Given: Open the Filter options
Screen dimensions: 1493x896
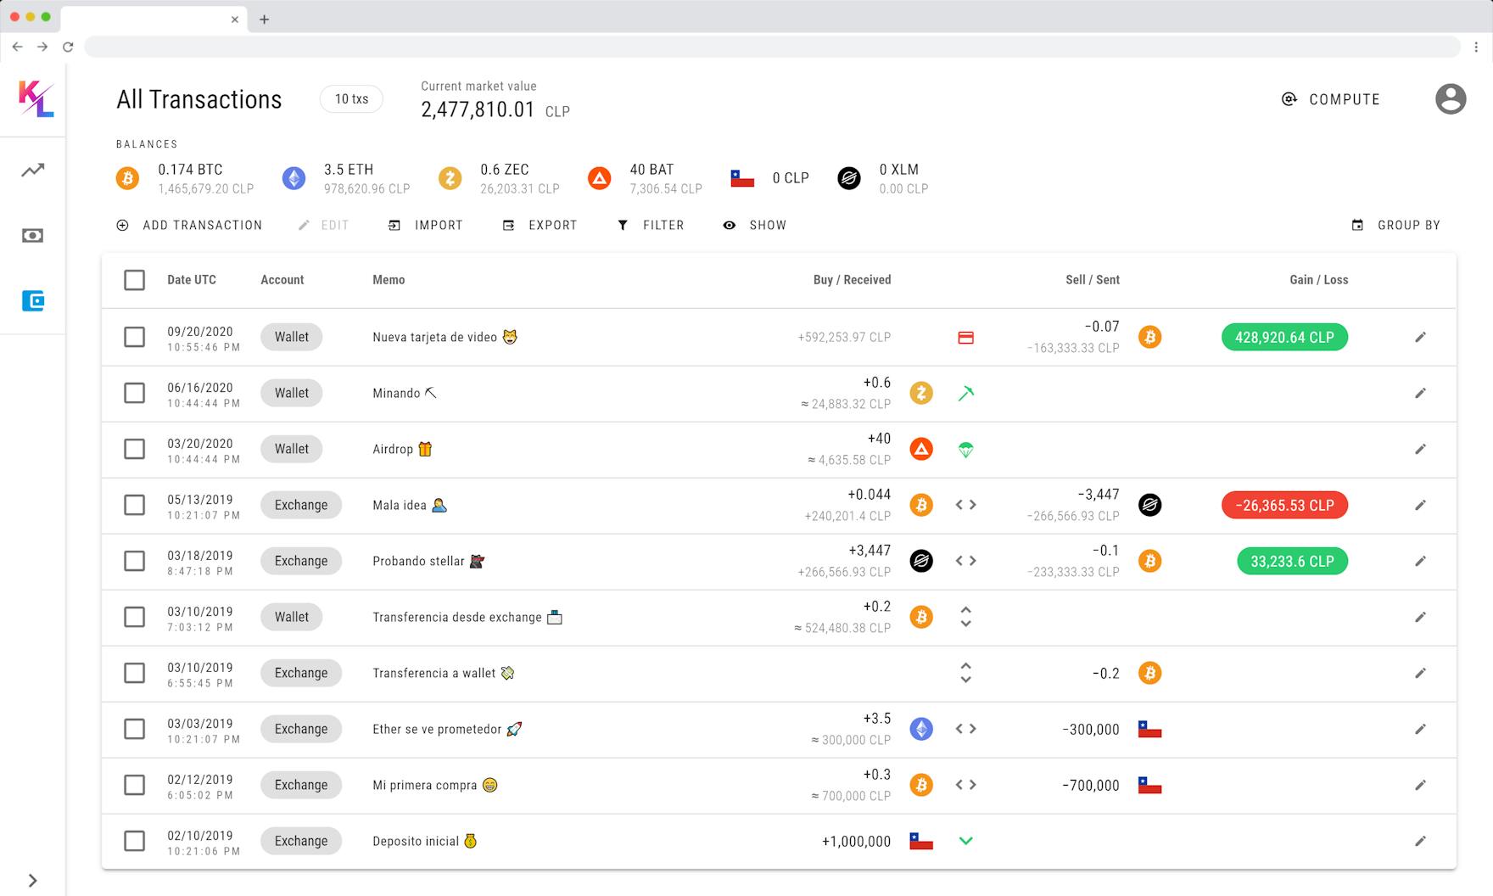Looking at the screenshot, I should (651, 225).
